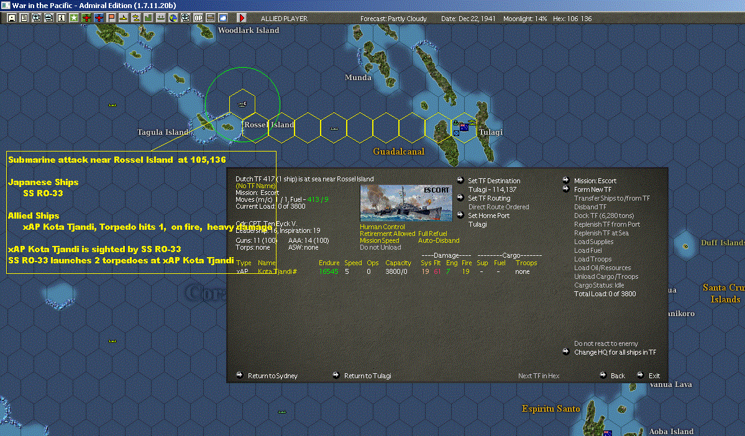Viewport: 745px width, 436px height.
Task: Toggle Do not Unload option
Action: [380, 247]
